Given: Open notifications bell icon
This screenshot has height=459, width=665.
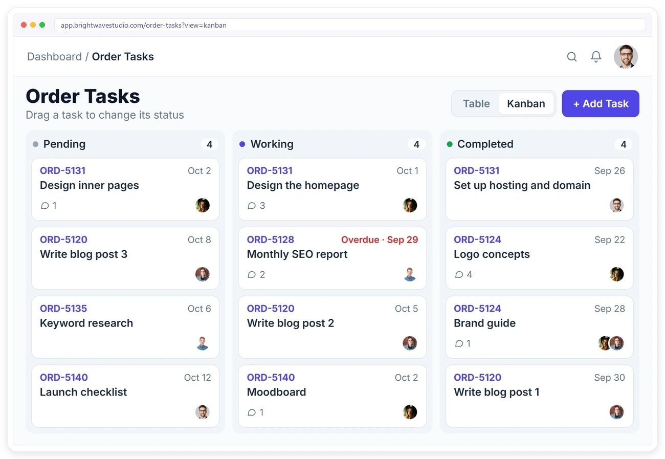Looking at the screenshot, I should coord(596,57).
